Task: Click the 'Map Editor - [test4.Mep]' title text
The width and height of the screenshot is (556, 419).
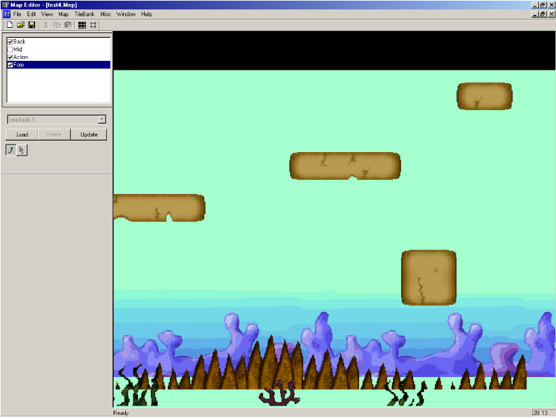Action: (43, 5)
